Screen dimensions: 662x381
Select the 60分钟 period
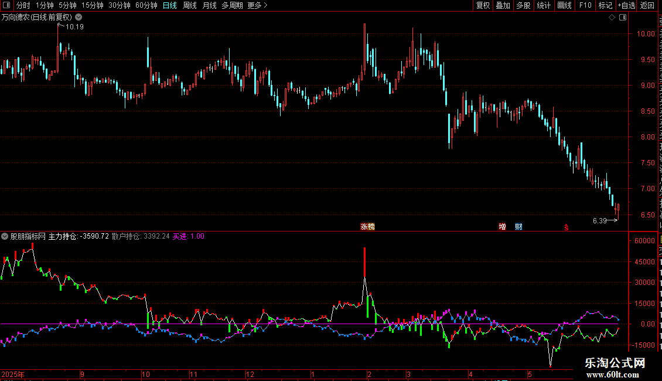coord(146,5)
